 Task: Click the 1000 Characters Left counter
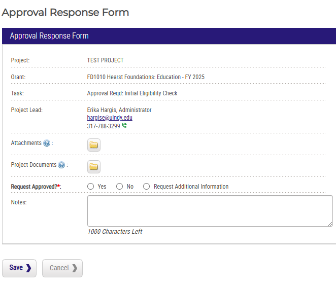coord(115,232)
